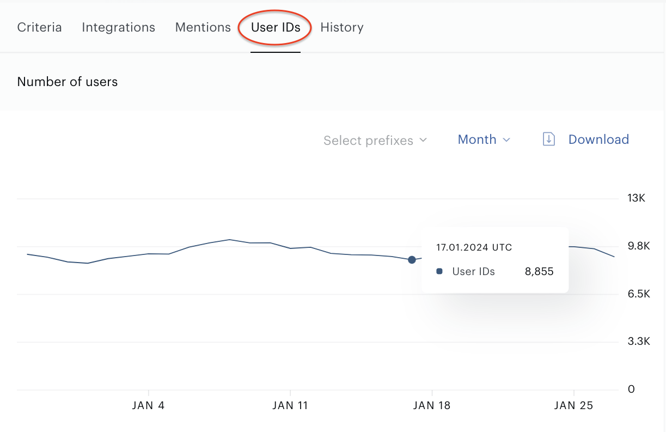
Task: Click the 8,855 value in tooltip
Action: click(x=539, y=271)
